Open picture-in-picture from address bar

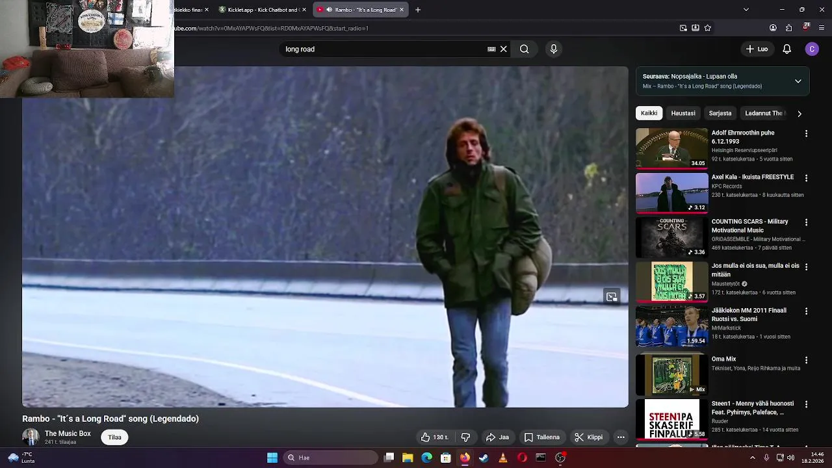[683, 28]
